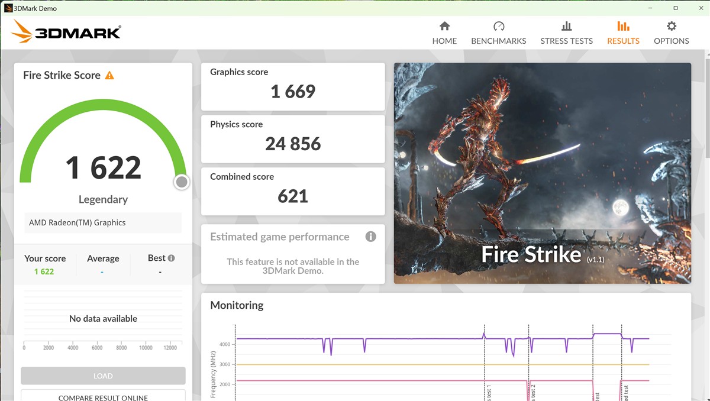Screen dimensions: 710x401
Task: Click COMPARE RESULT ONLINE button
Action: [x=103, y=396]
